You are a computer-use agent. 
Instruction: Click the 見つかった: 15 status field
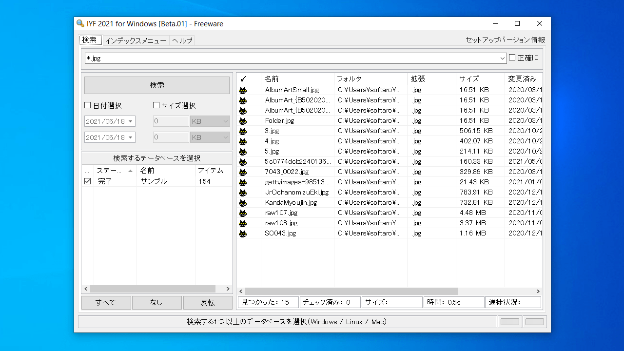point(268,302)
